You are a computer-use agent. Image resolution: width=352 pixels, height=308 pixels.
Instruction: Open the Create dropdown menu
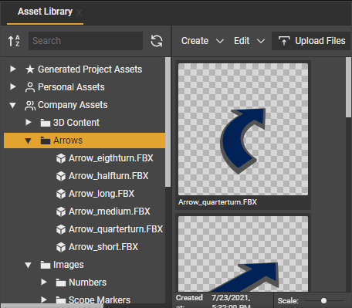pos(202,41)
